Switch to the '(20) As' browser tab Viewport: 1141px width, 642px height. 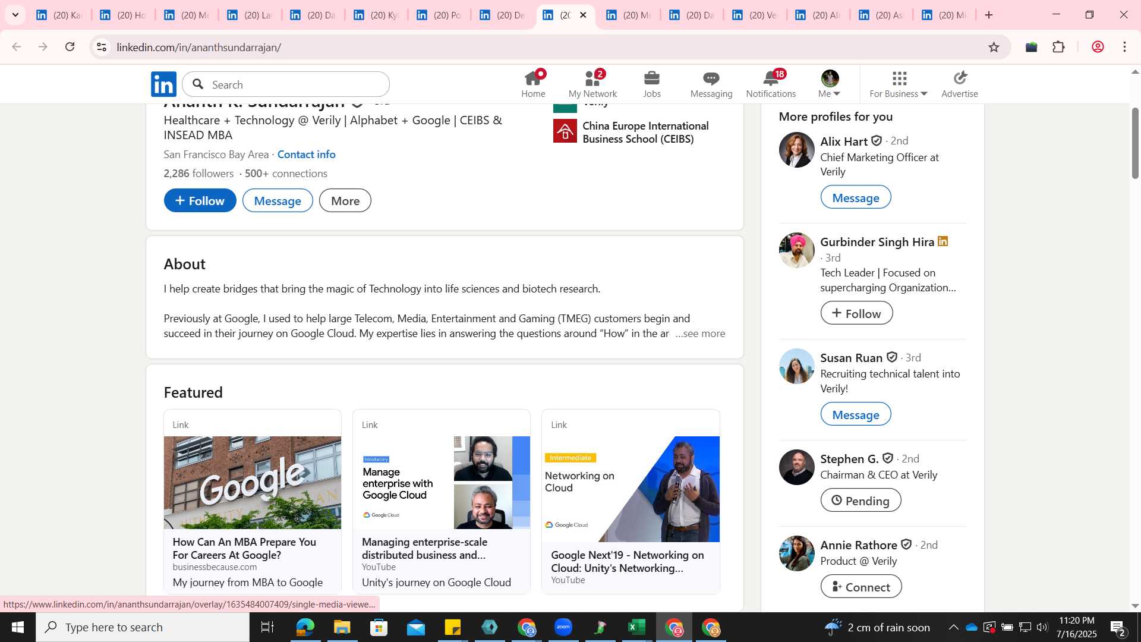click(x=882, y=15)
